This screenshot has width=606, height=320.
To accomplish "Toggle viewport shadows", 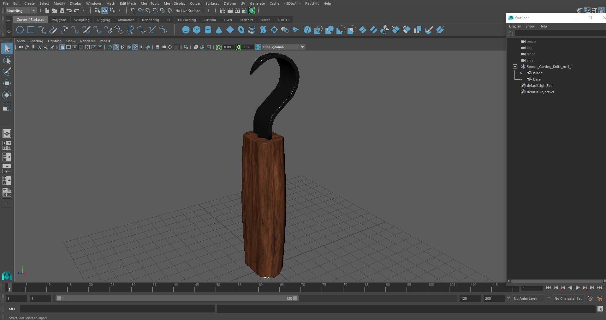I will click(148, 47).
